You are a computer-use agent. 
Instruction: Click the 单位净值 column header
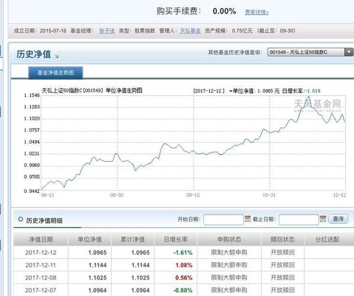(90, 239)
